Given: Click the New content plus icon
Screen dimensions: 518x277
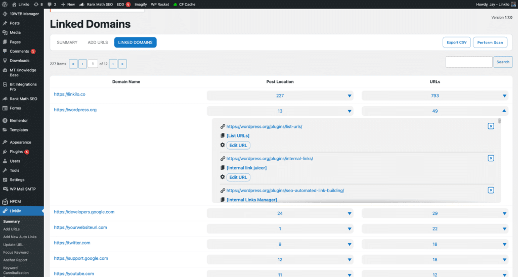Looking at the screenshot, I should click(x=63, y=4).
